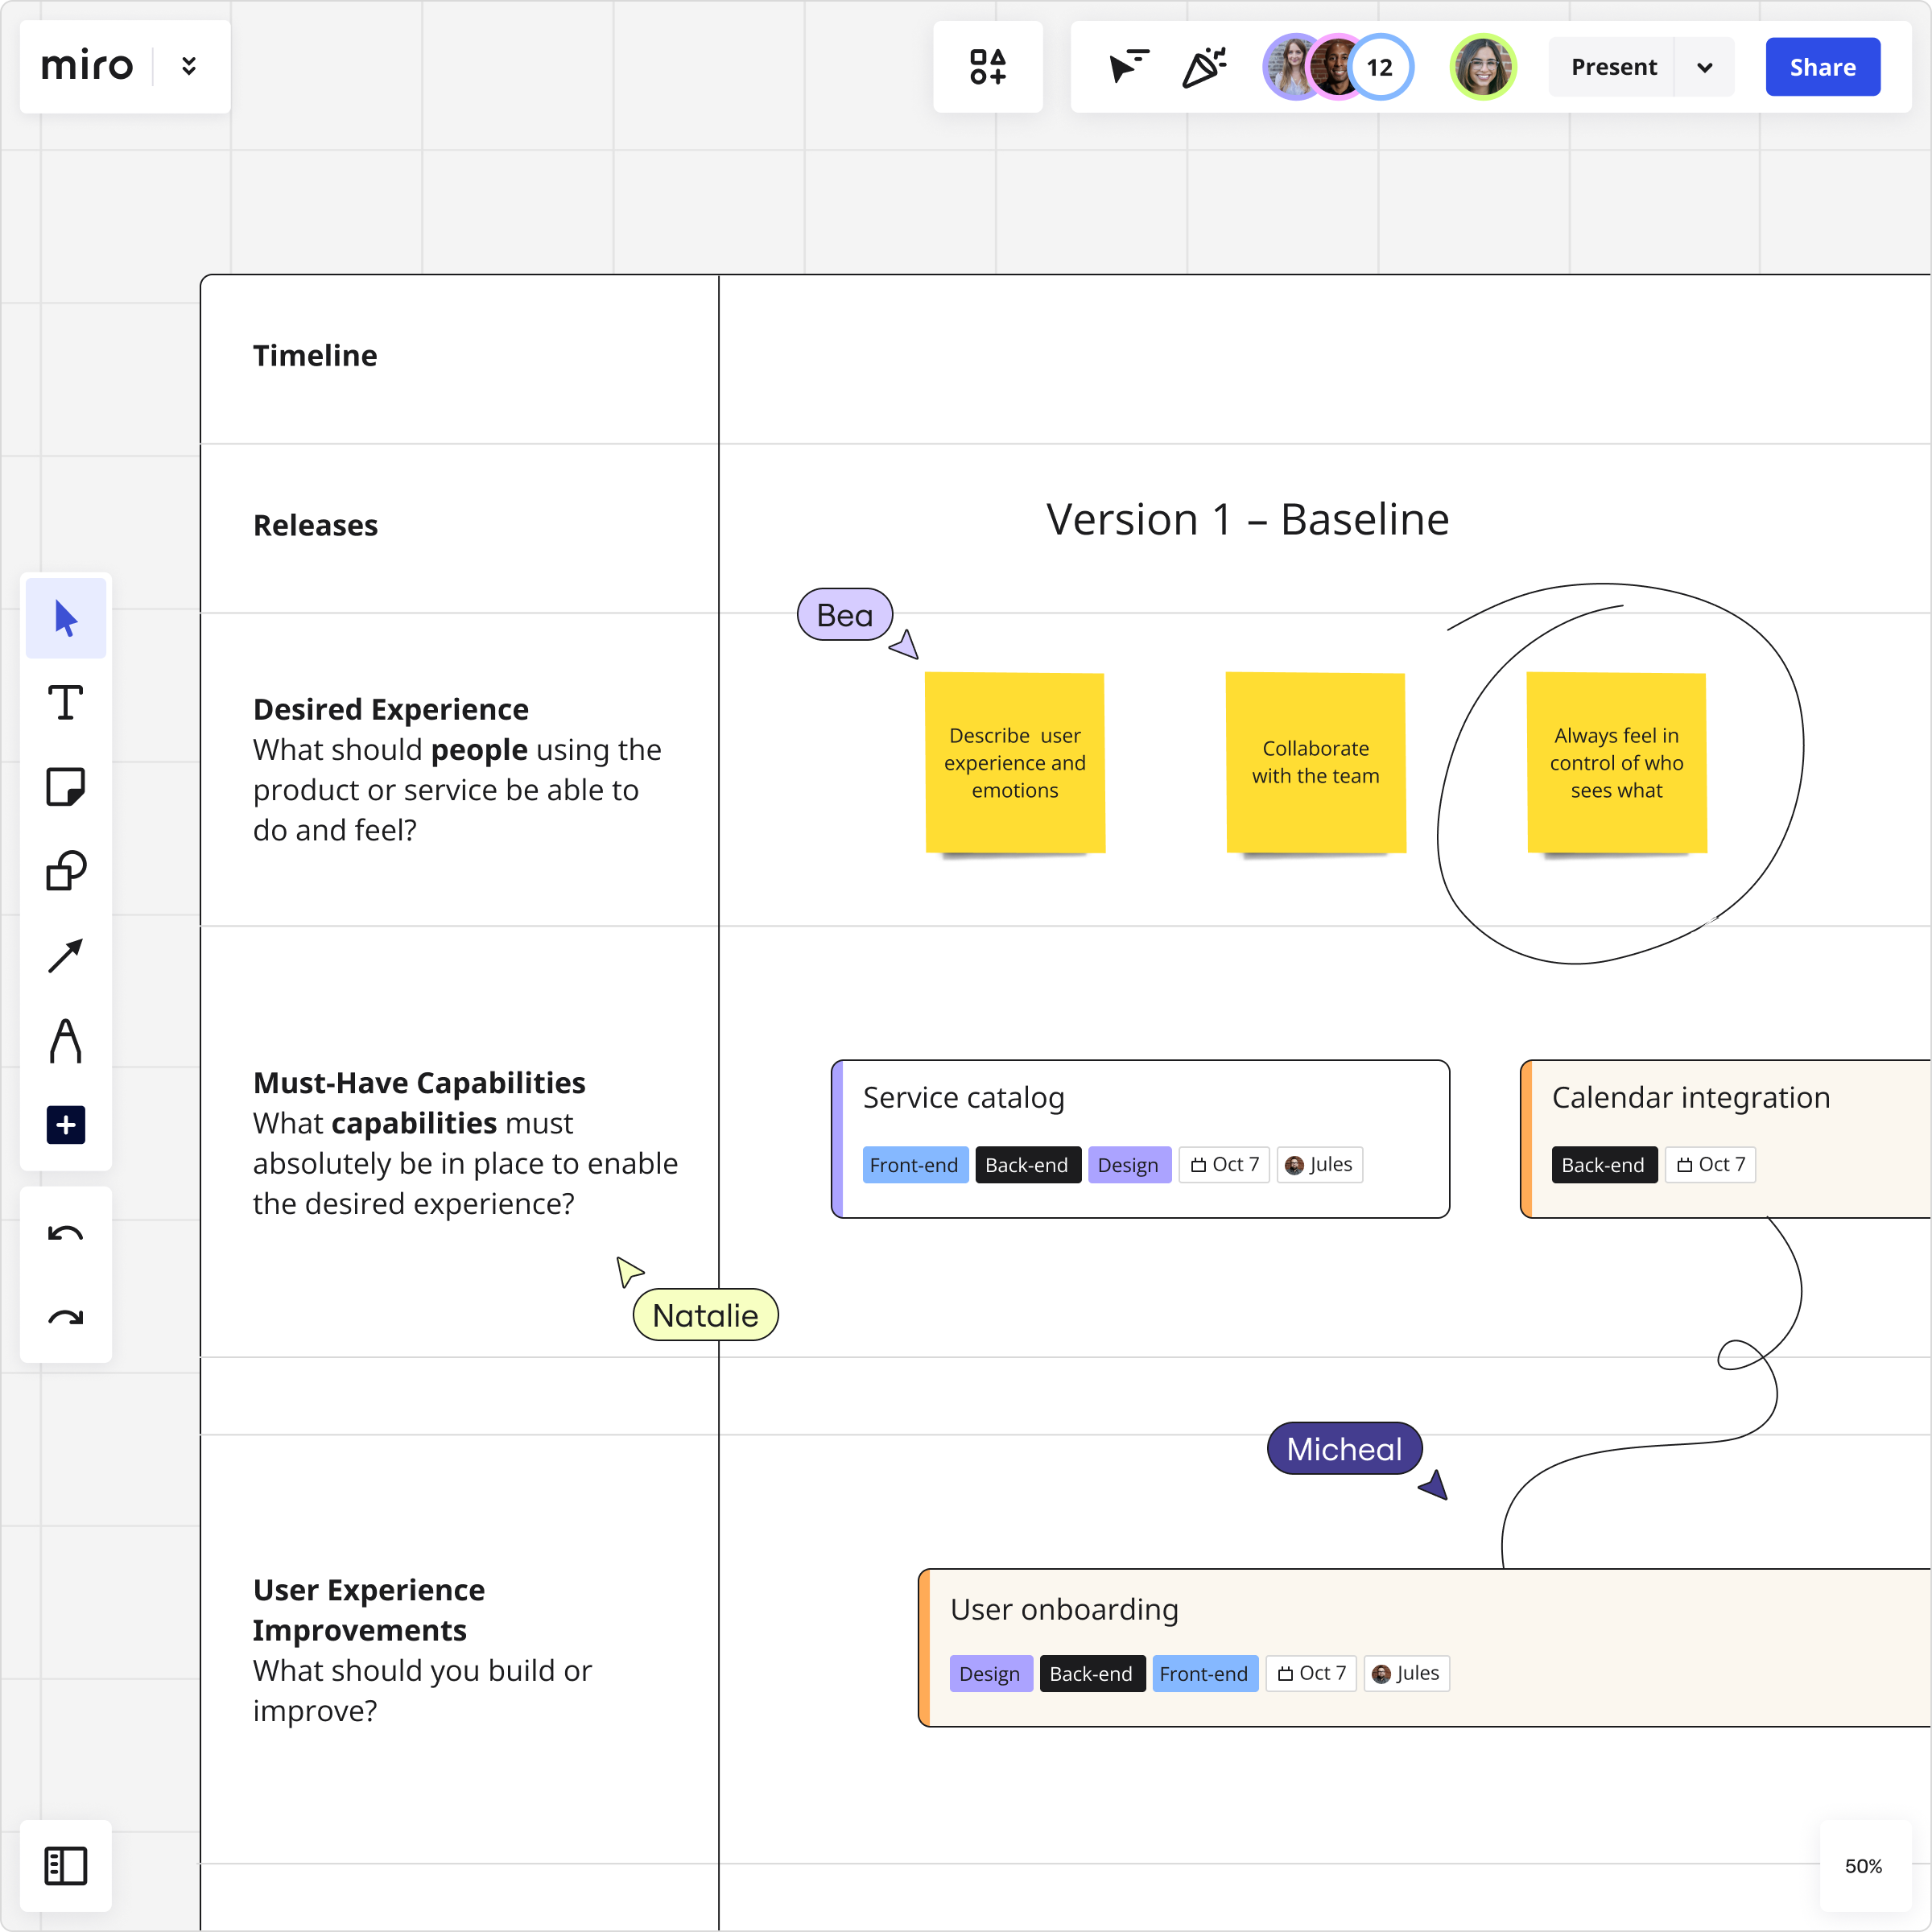The image size is (1932, 1932).
Task: Click the Redo arrow
Action: [x=66, y=1317]
